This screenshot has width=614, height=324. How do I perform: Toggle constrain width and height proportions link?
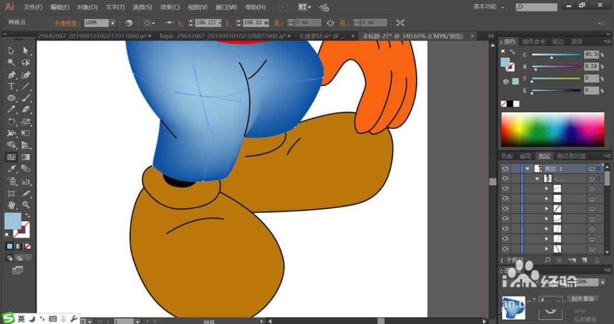(x=331, y=23)
